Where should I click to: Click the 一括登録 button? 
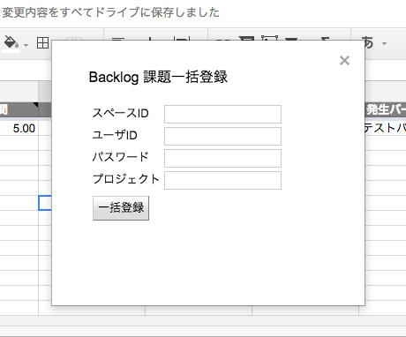(121, 208)
